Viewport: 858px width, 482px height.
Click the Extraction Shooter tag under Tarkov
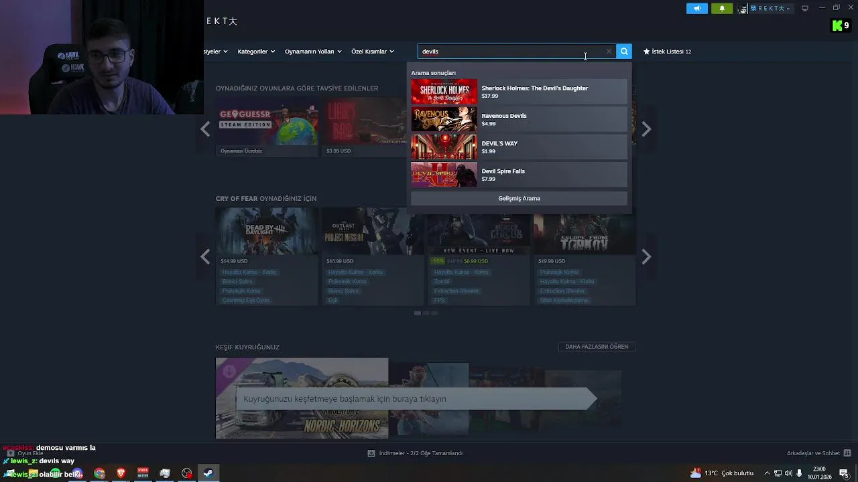tap(562, 291)
